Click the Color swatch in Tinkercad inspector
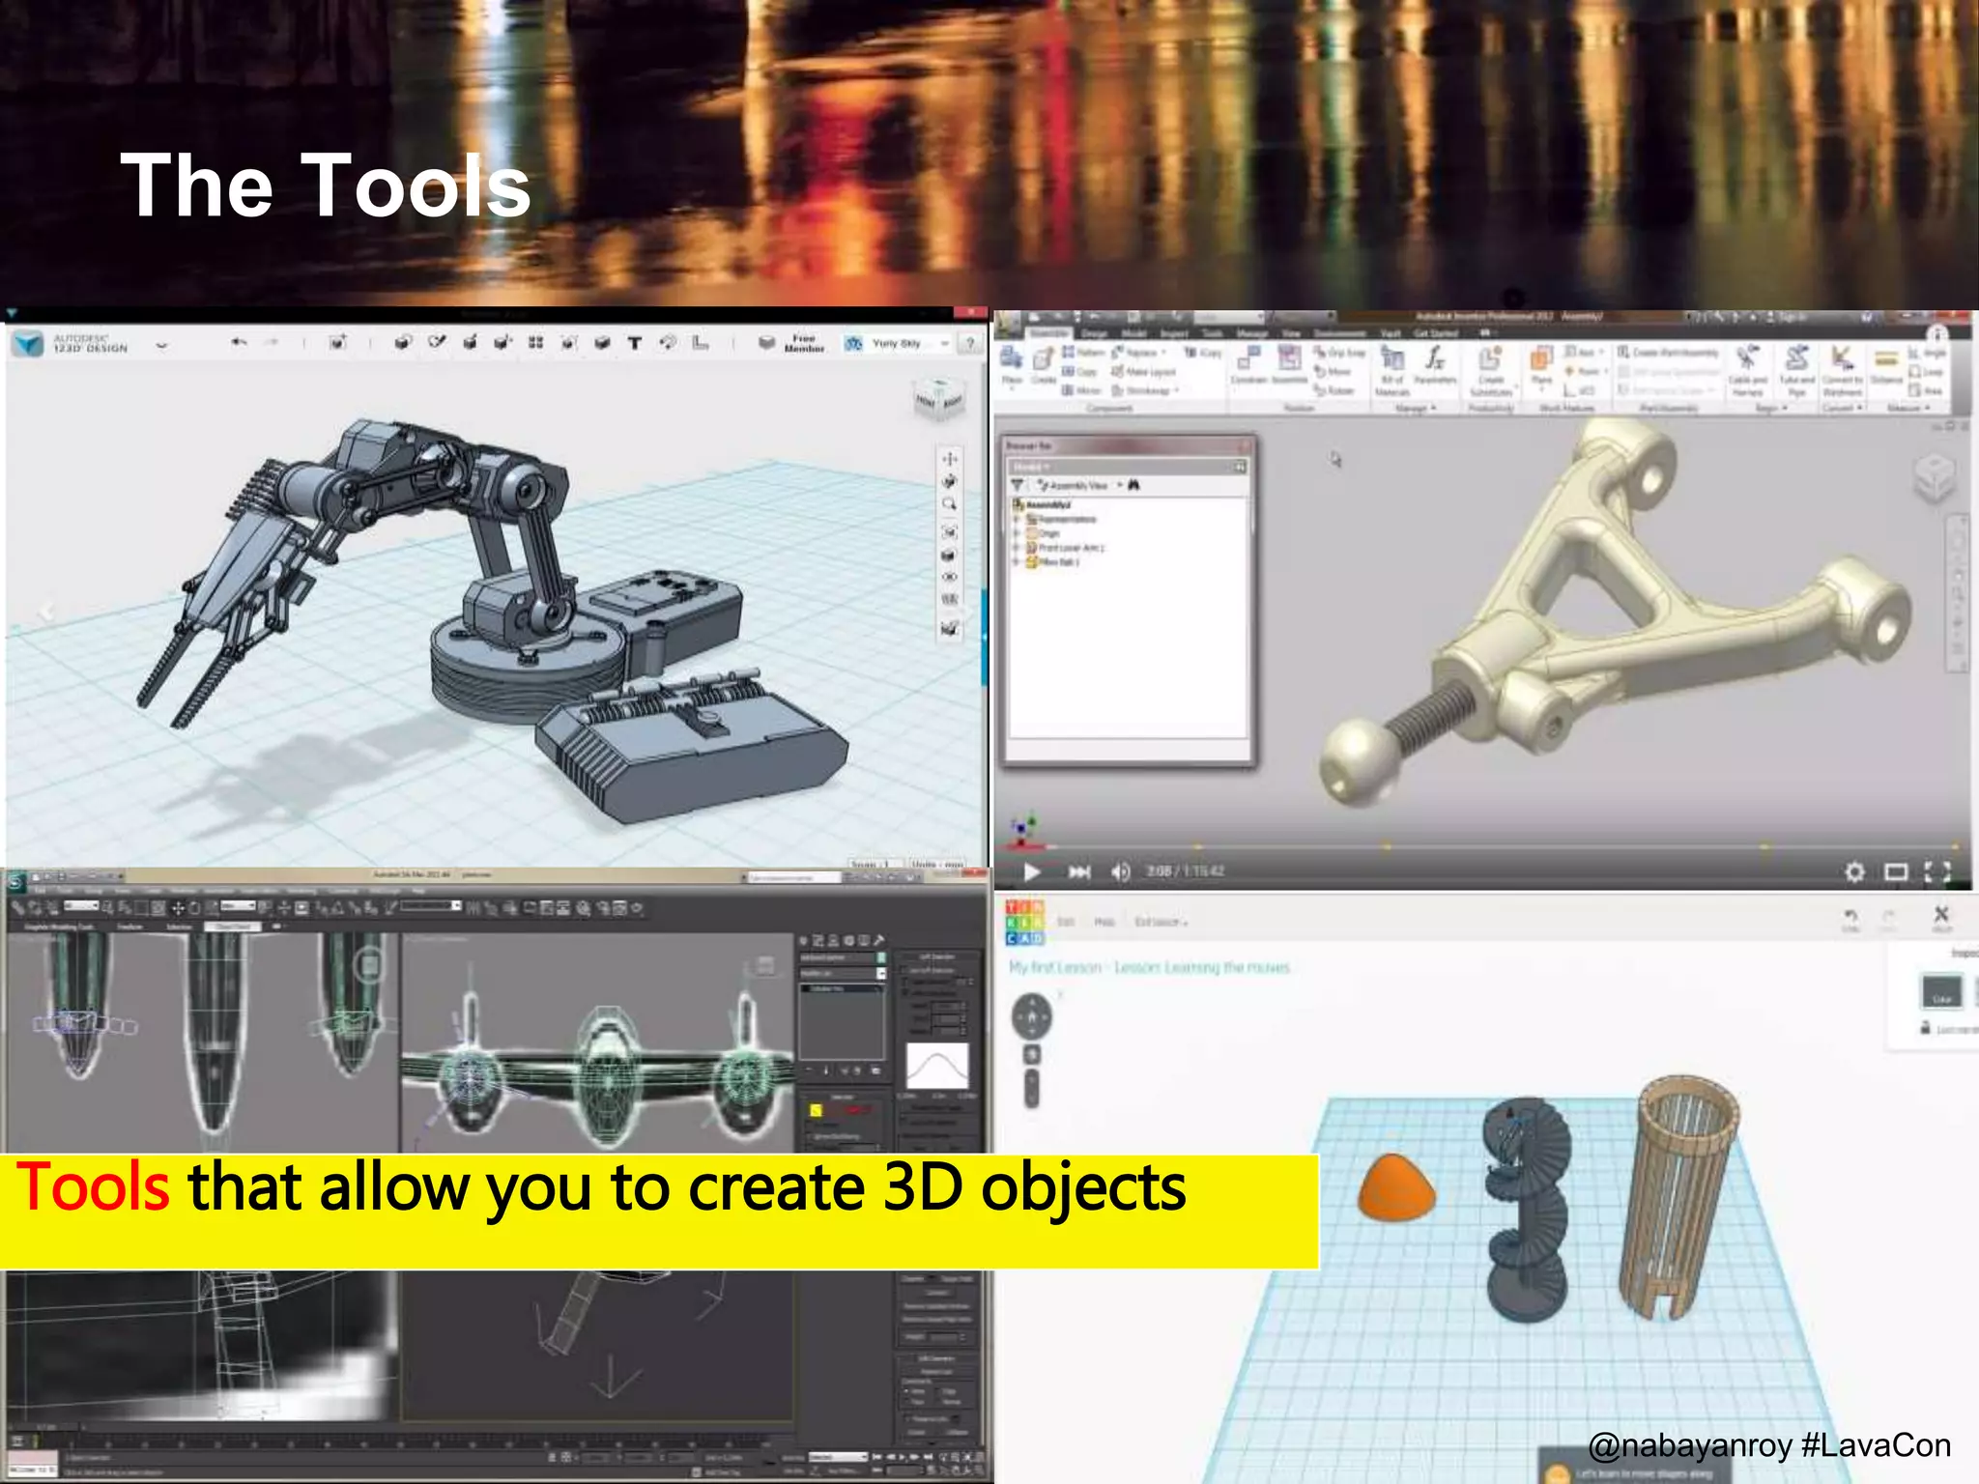 pos(1941,992)
